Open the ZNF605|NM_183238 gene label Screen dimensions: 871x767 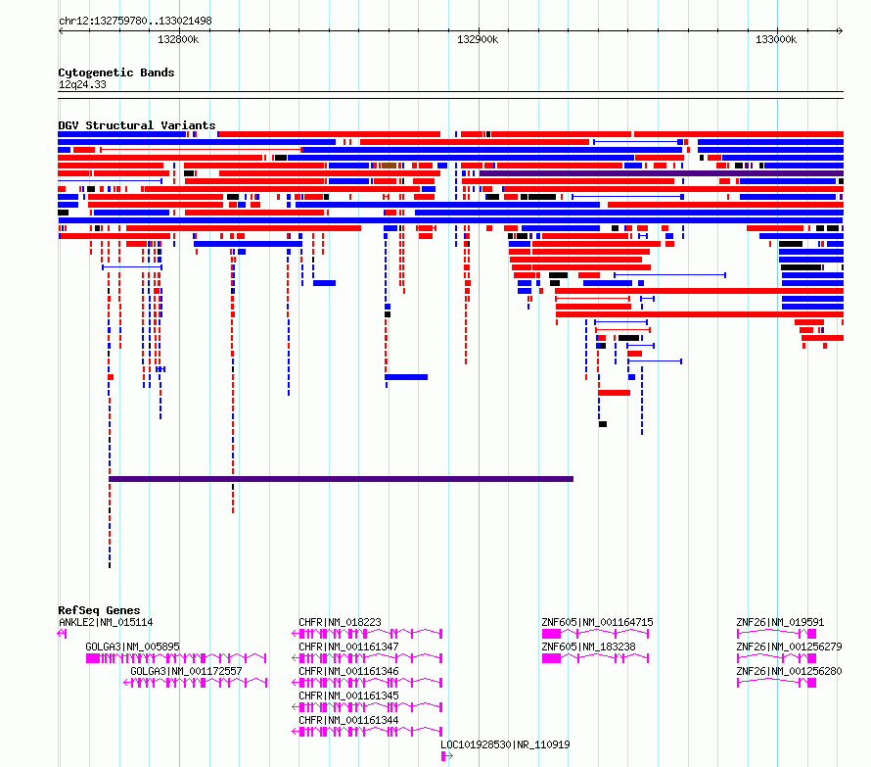point(588,647)
